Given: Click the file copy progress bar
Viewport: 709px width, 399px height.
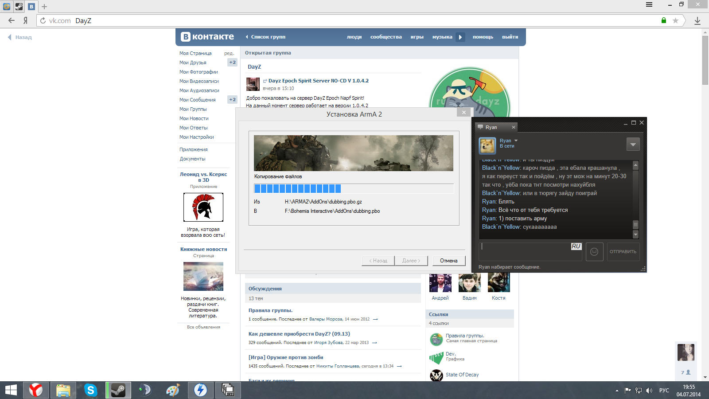Looking at the screenshot, I should click(x=354, y=188).
